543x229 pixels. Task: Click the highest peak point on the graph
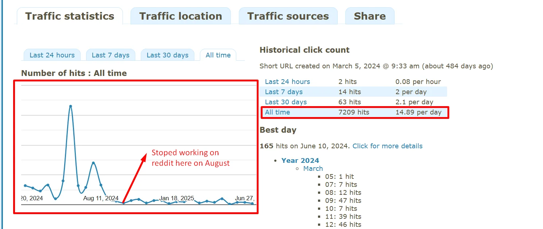(70, 106)
